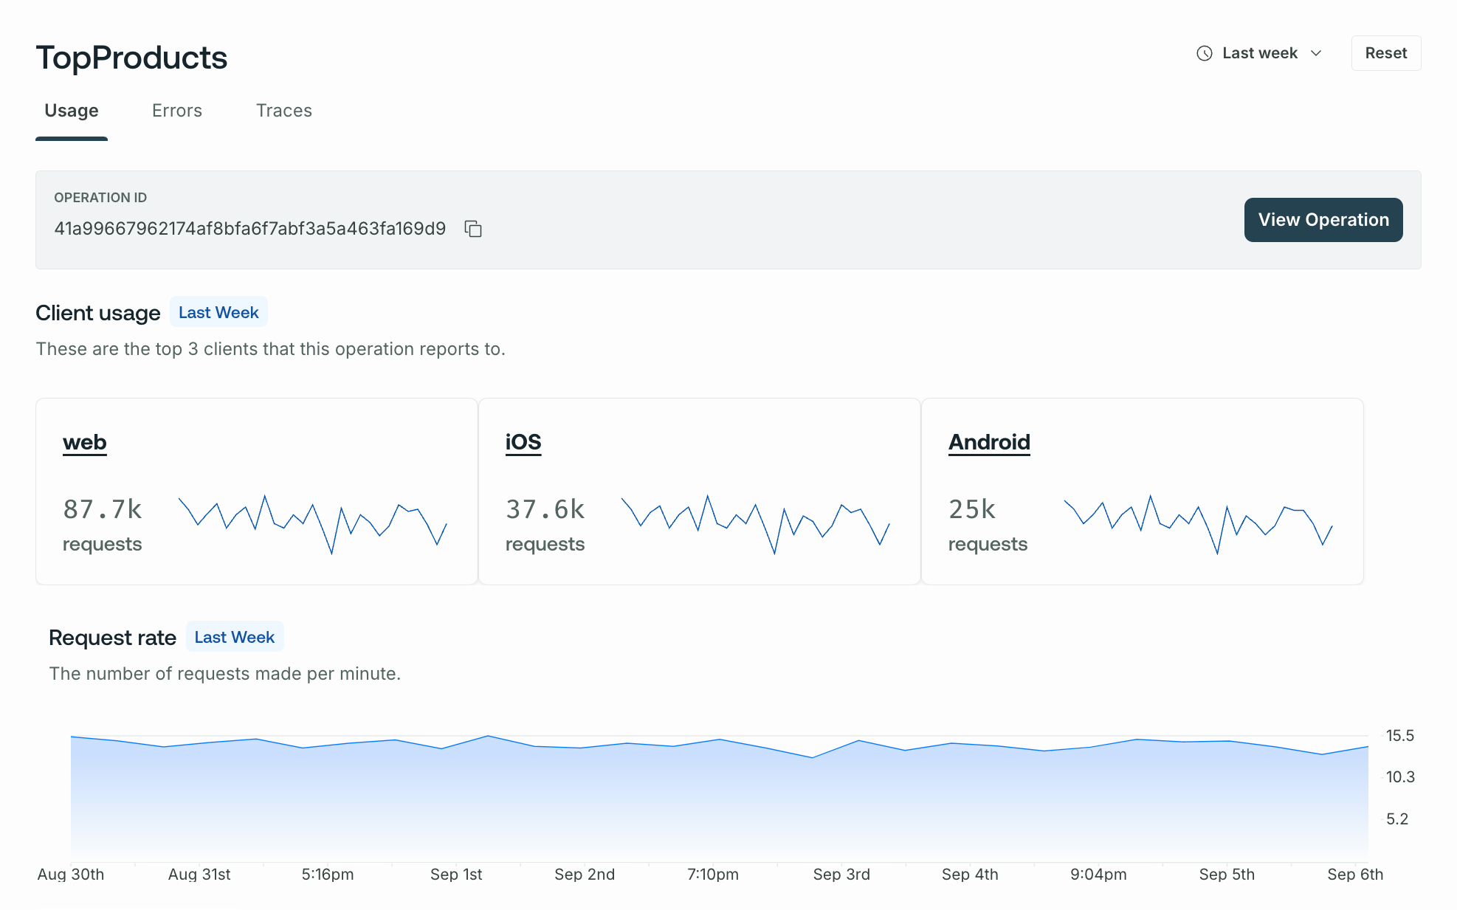Select the Traces tab
The width and height of the screenshot is (1457, 910).
[x=283, y=110]
